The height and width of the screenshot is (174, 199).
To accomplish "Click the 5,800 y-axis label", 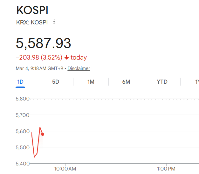I will [x=23, y=99].
